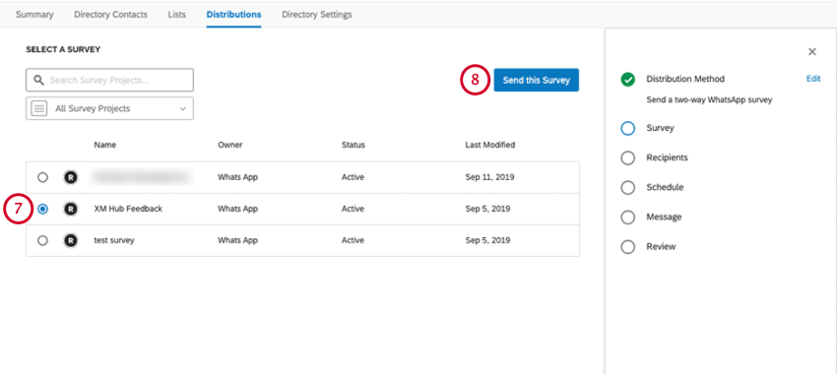Screen dimensions: 837x374
Task: Select the radio button for test survey
Action: click(x=42, y=240)
